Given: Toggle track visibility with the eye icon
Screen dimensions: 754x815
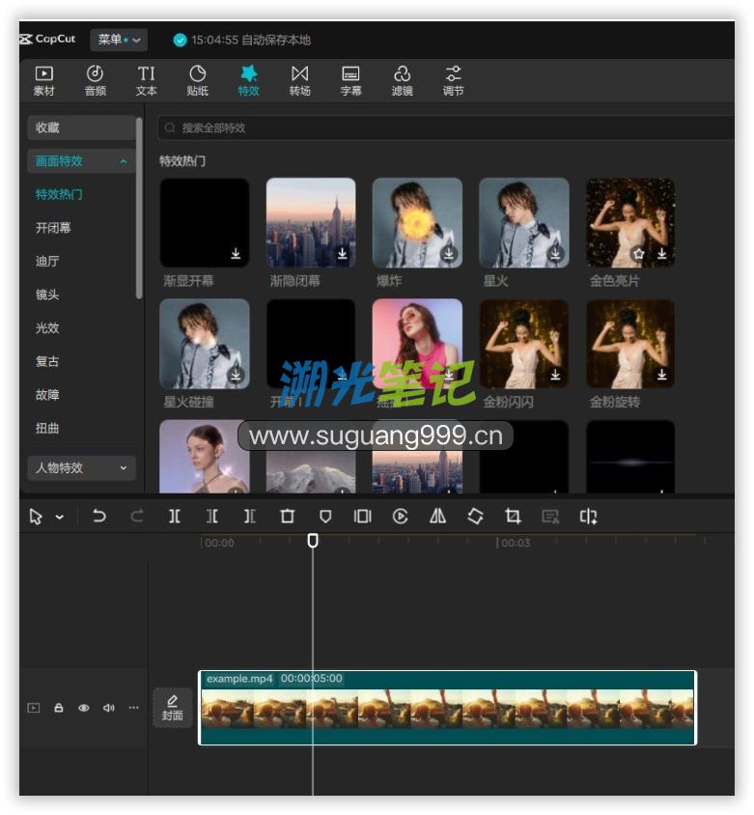Looking at the screenshot, I should (84, 708).
